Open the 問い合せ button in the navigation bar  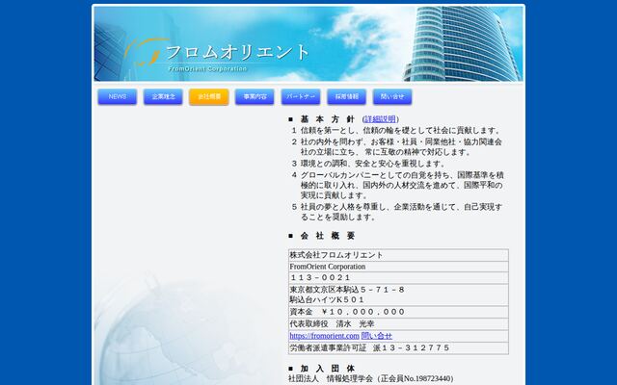[392, 96]
